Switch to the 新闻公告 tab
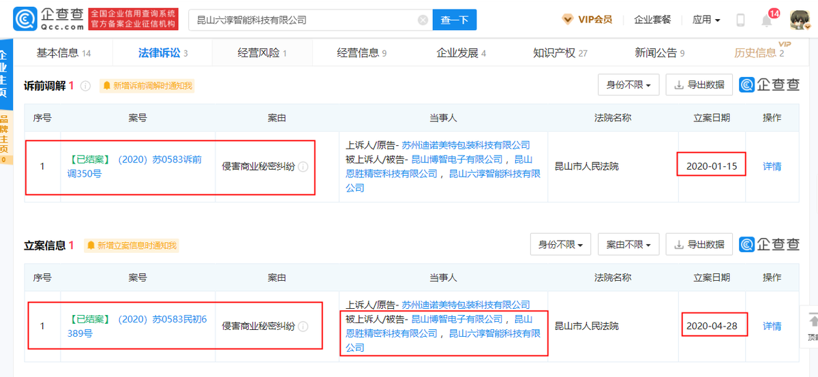818x377 pixels. (660, 52)
